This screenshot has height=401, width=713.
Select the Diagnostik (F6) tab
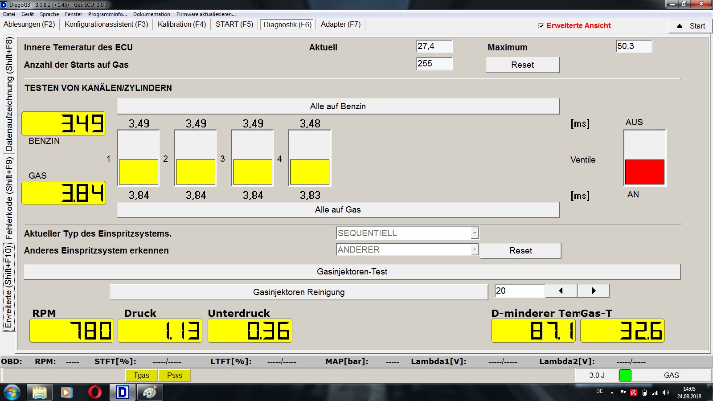(x=287, y=25)
